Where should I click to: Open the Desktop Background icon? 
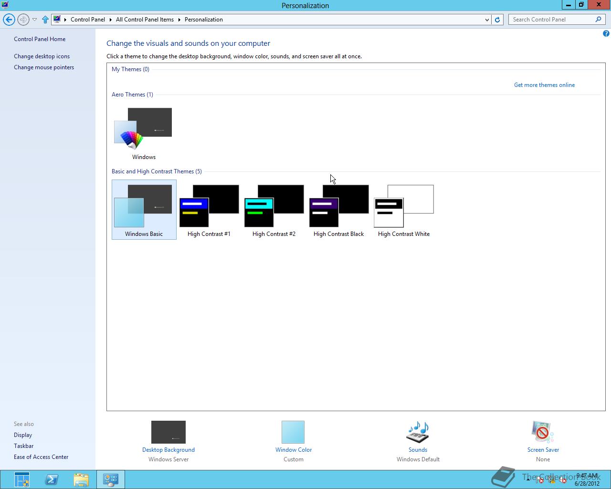coord(169,432)
